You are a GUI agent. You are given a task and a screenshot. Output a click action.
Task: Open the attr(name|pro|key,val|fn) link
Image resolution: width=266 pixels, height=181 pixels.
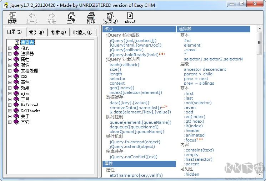click(136, 175)
